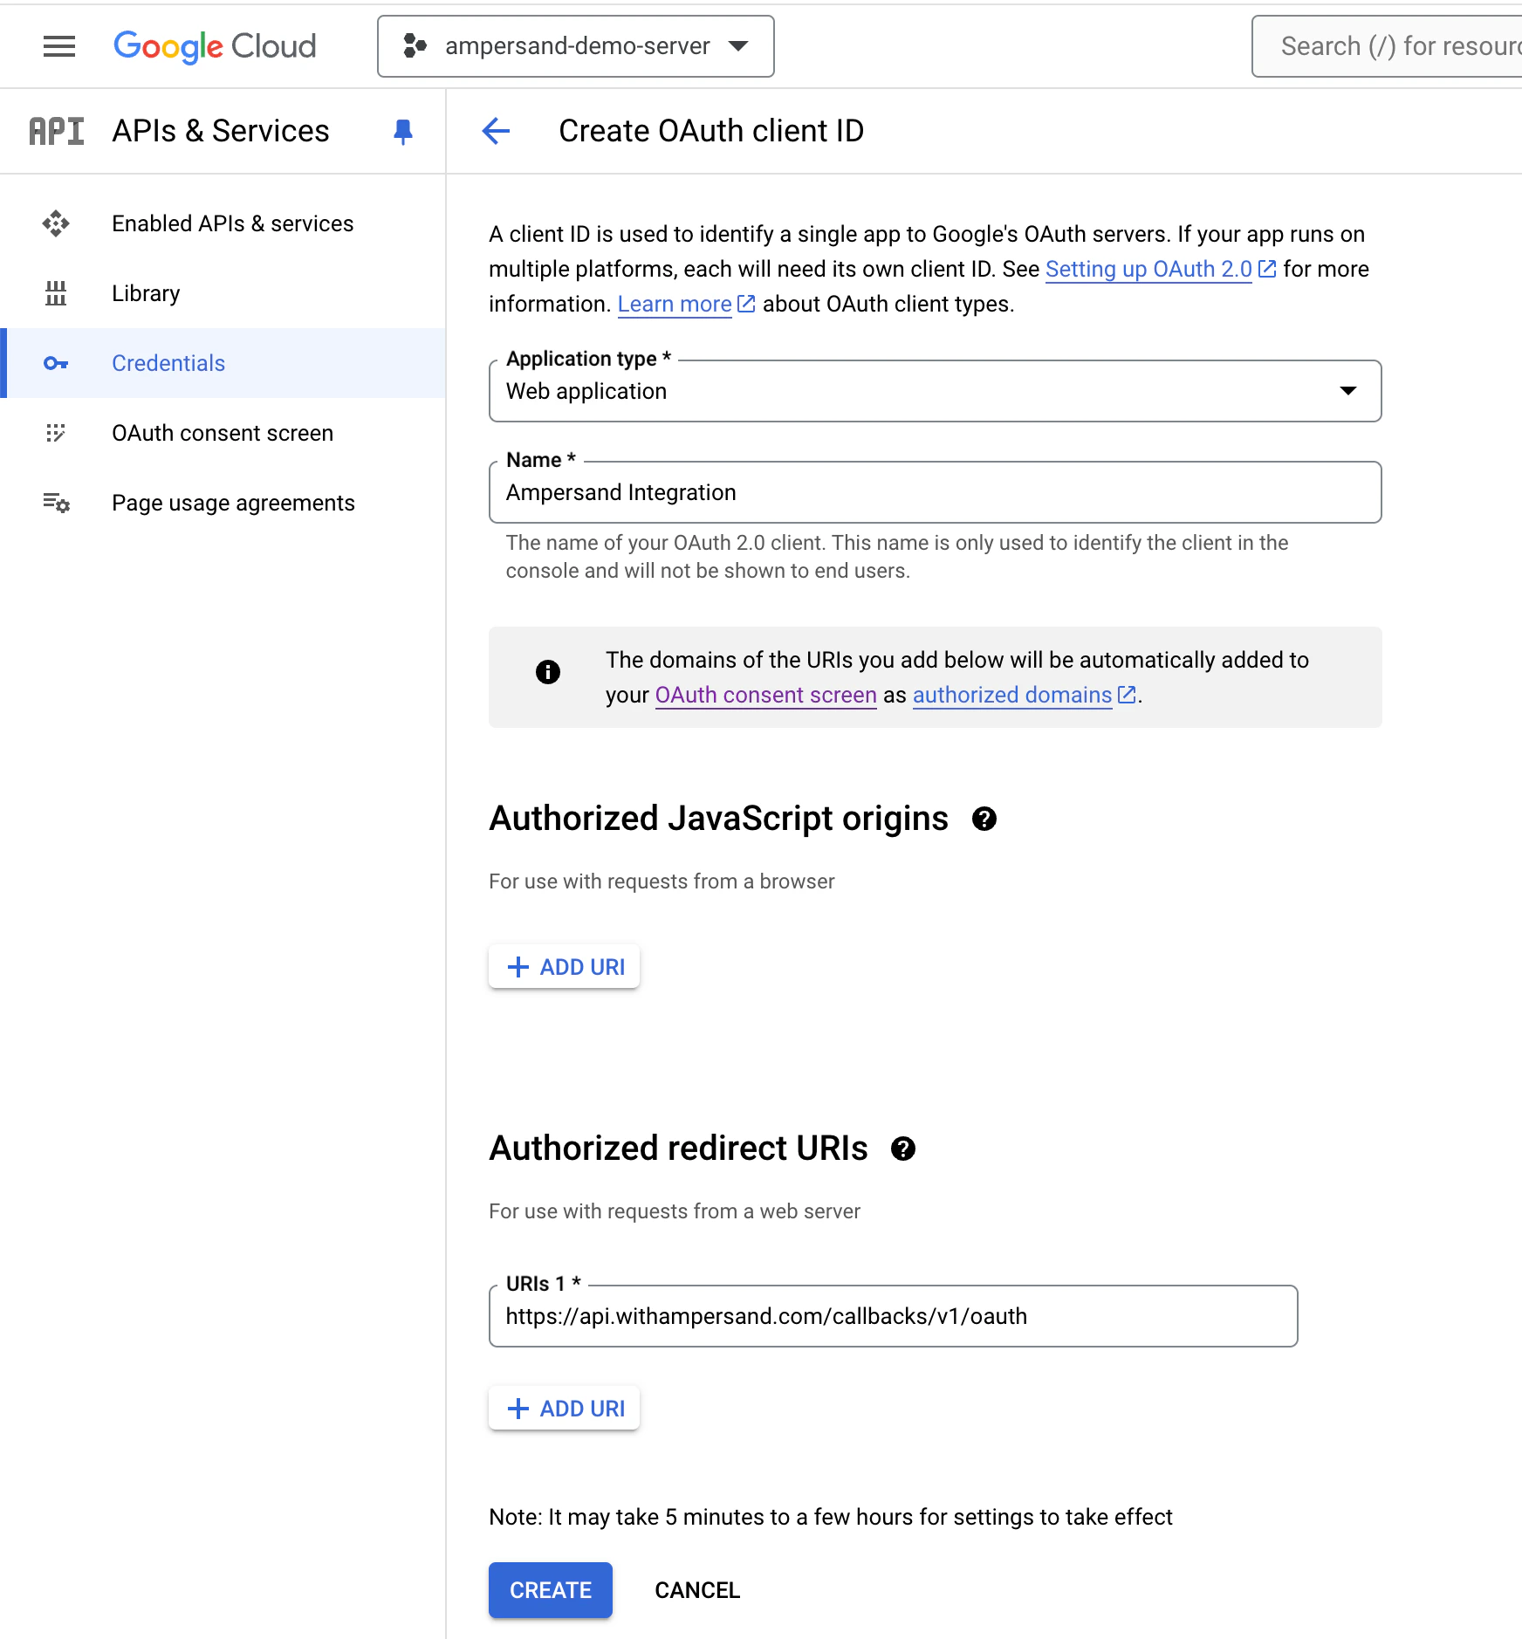Open the Setting up OAuth 2.0 link
1522x1639 pixels.
[x=1148, y=269]
